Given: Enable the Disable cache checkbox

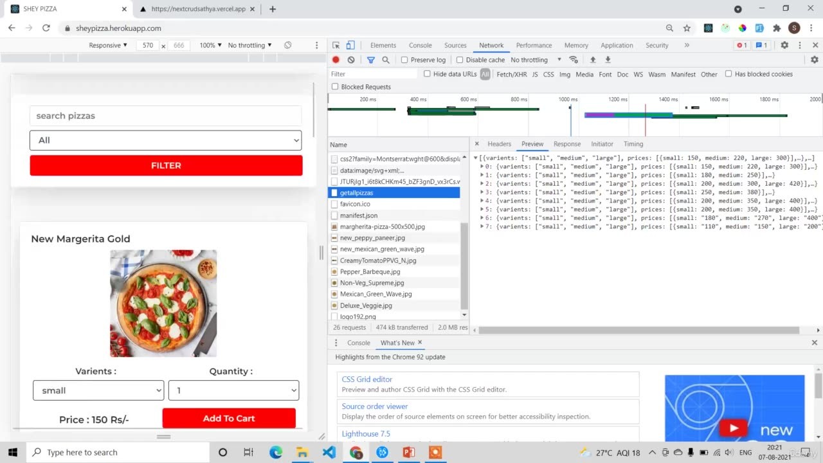Looking at the screenshot, I should [x=460, y=60].
